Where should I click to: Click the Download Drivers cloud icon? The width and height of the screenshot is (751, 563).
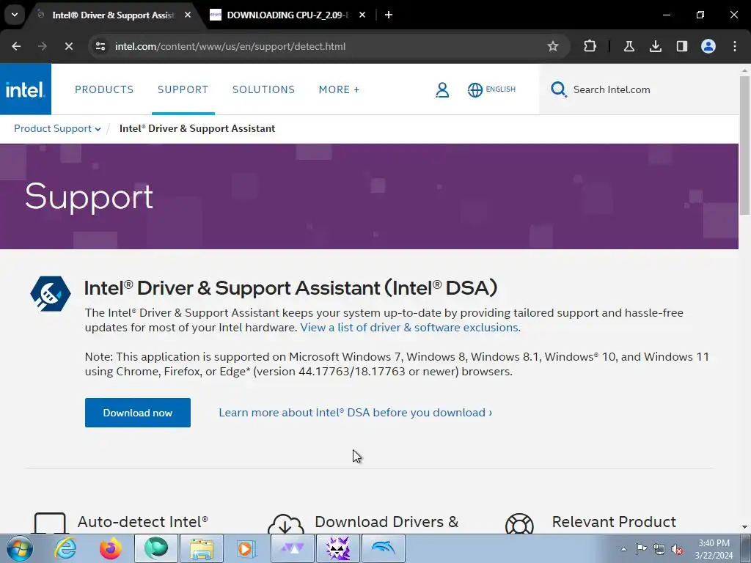coord(285,523)
